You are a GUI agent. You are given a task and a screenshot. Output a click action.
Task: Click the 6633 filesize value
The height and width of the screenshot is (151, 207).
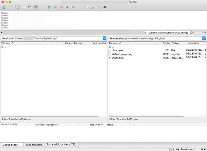[166, 54]
